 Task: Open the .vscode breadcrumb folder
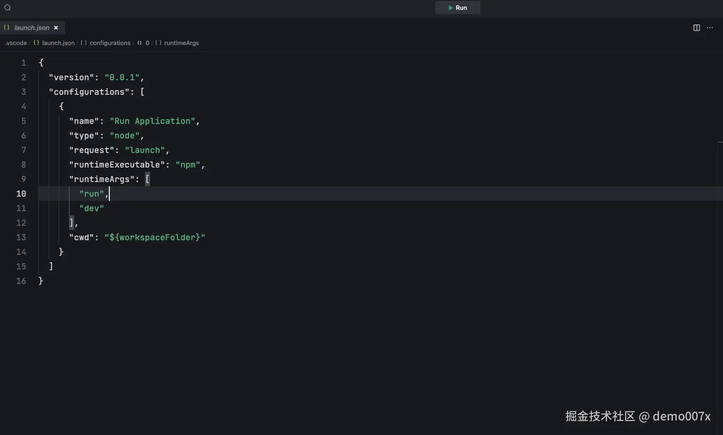(x=16, y=43)
